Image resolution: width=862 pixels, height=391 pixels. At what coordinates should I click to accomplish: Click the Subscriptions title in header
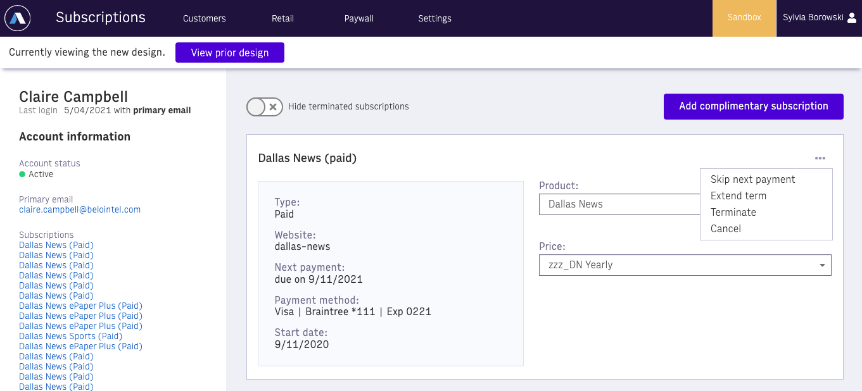pos(101,18)
